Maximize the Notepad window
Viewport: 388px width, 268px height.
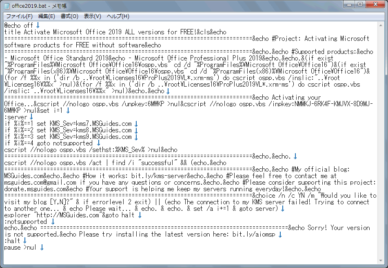360,4
